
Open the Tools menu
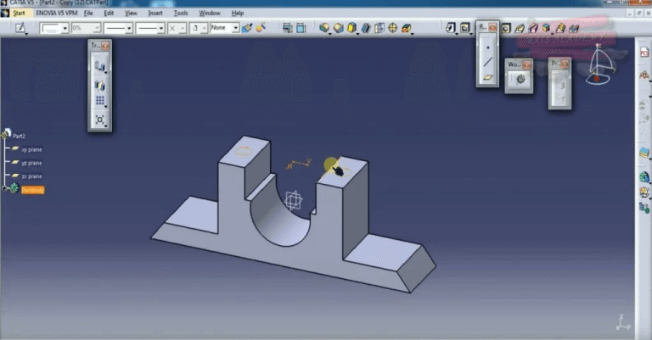click(181, 14)
